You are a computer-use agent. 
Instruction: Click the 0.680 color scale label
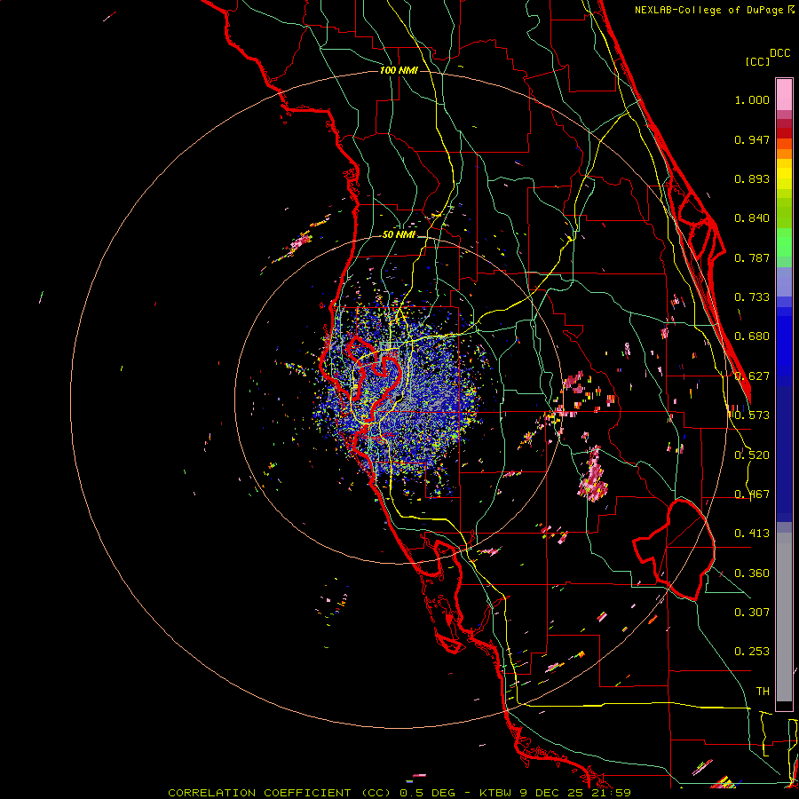[752, 336]
